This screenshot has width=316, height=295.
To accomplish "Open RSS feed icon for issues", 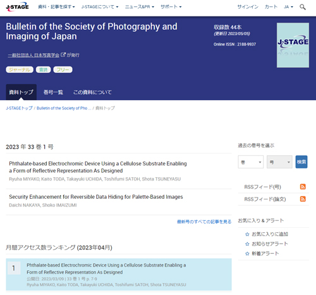I will pos(303,187).
